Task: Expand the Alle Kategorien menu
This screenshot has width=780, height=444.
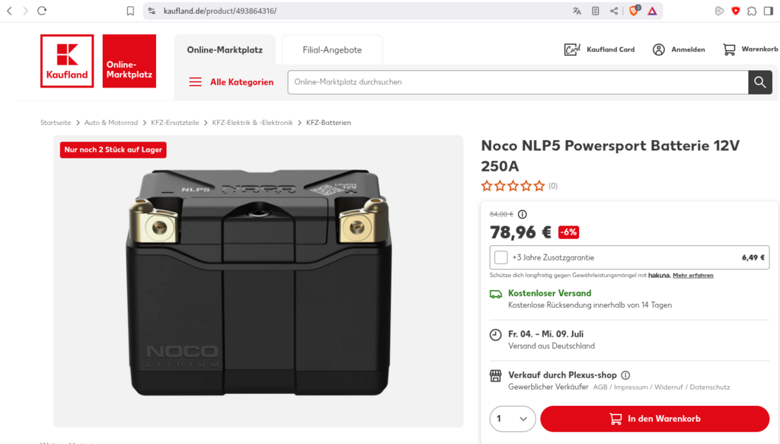Action: 232,82
